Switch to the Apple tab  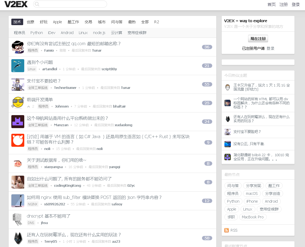coord(57,22)
